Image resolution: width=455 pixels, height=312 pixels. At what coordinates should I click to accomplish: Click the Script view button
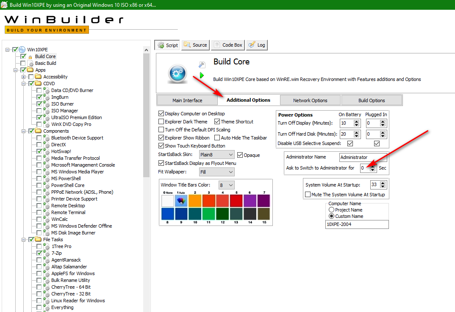[x=167, y=45]
